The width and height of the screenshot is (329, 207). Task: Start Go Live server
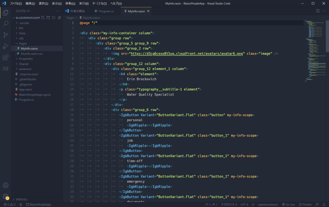coord(288,205)
